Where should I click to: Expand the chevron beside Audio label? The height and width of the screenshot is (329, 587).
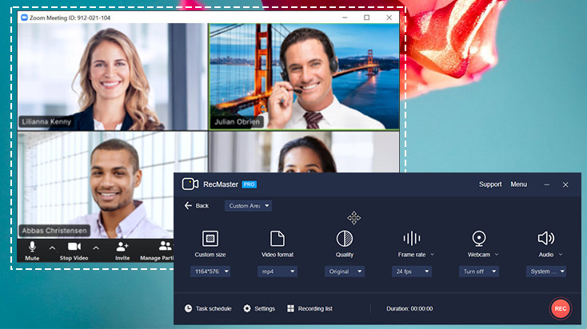tap(561, 255)
